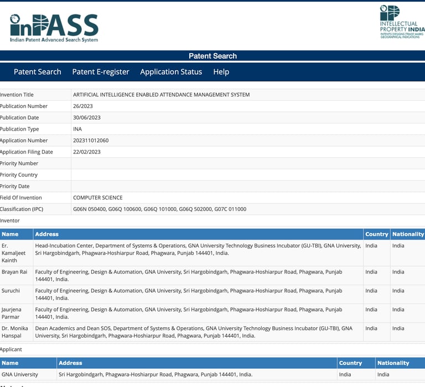Screen dimensions: 425x387
Task: Click inventor table Country header
Action: point(377,234)
